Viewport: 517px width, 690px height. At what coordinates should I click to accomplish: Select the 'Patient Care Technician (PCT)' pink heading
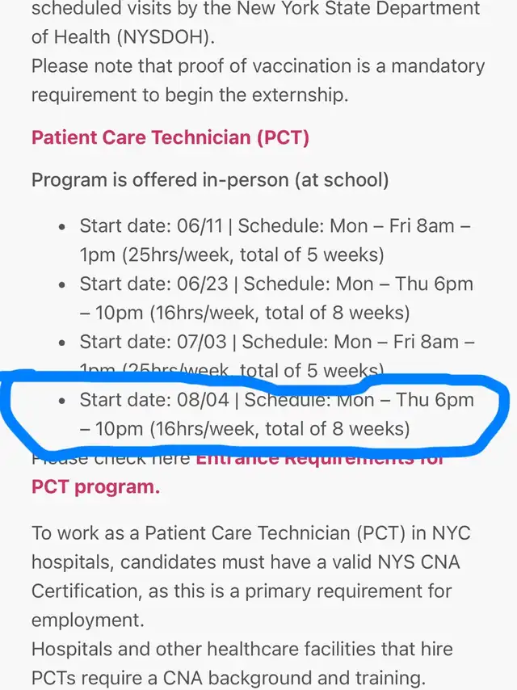tap(170, 137)
